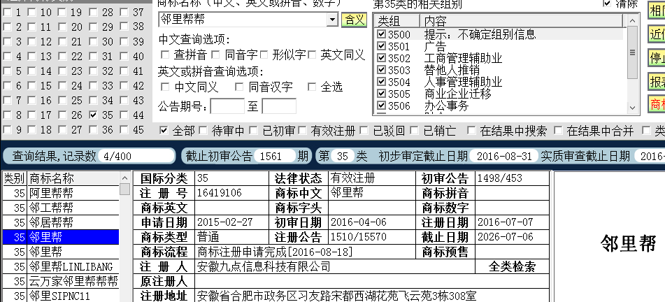Click the 含义 button
The image size is (665, 302).
354,20
